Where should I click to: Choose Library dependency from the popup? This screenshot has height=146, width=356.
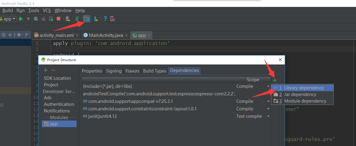click(302, 88)
